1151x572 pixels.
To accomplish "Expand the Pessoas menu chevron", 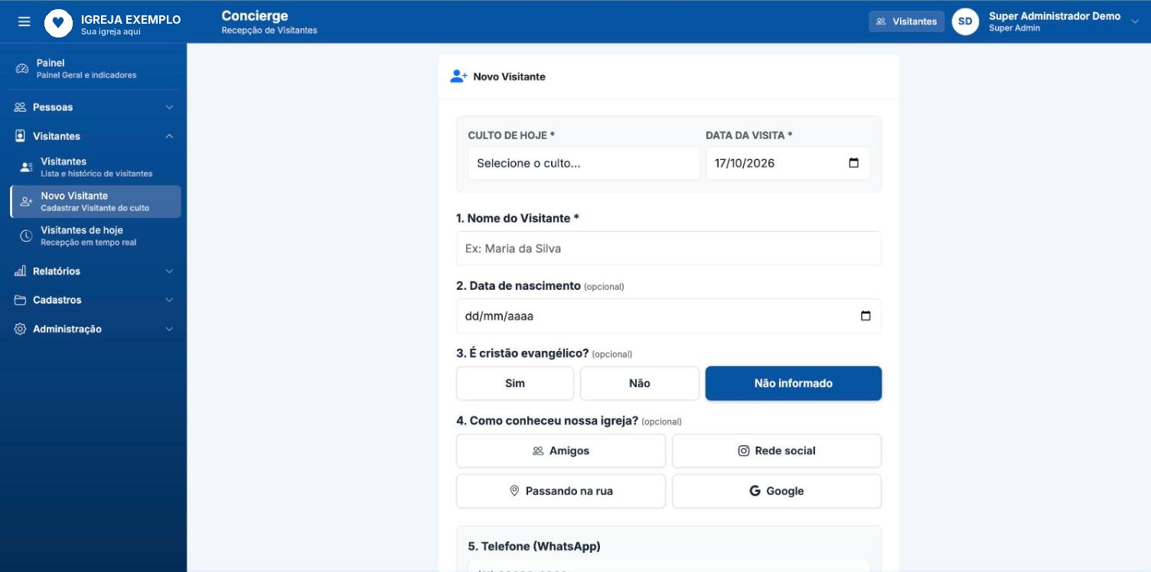I will pyautogui.click(x=169, y=107).
